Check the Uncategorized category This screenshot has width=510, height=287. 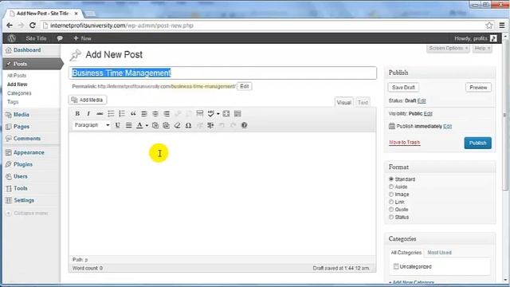(x=396, y=266)
